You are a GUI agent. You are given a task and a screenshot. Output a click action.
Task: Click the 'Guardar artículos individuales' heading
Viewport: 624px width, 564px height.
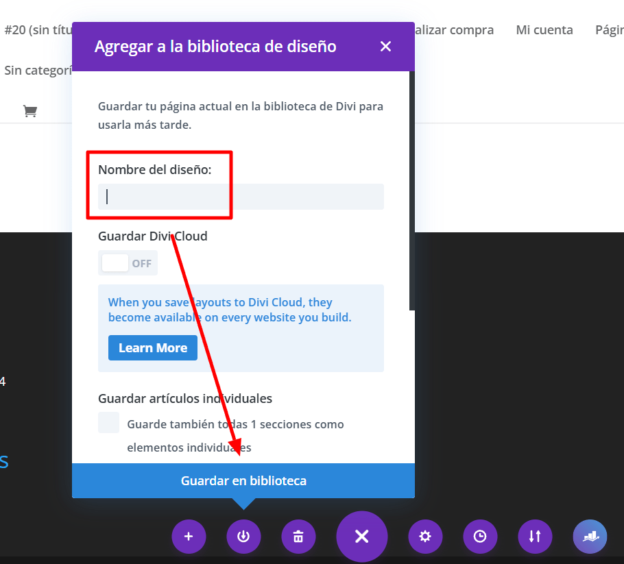pos(185,399)
